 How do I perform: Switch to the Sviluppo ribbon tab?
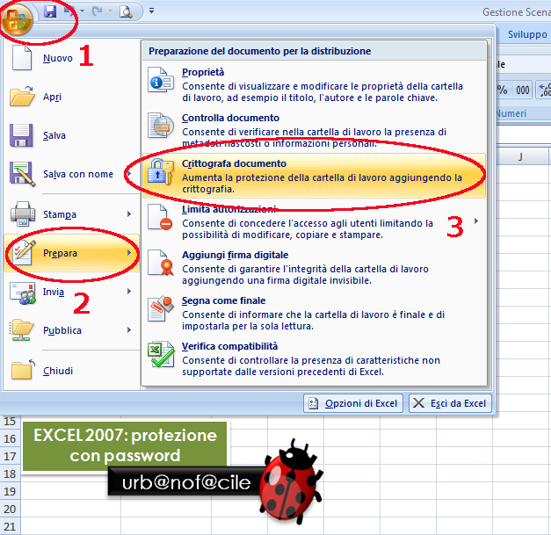(x=527, y=34)
